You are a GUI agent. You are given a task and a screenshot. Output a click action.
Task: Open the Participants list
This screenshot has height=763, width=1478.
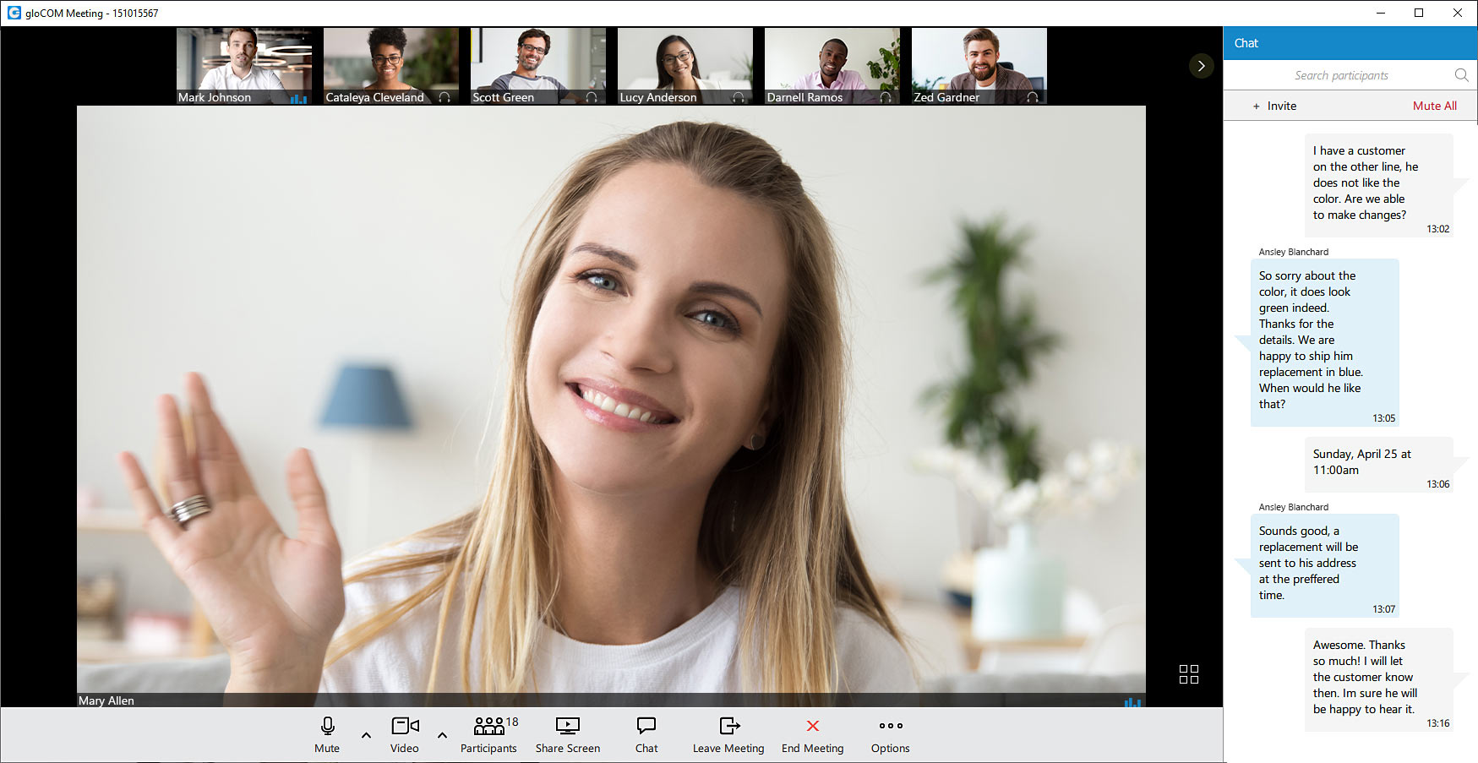tap(488, 734)
